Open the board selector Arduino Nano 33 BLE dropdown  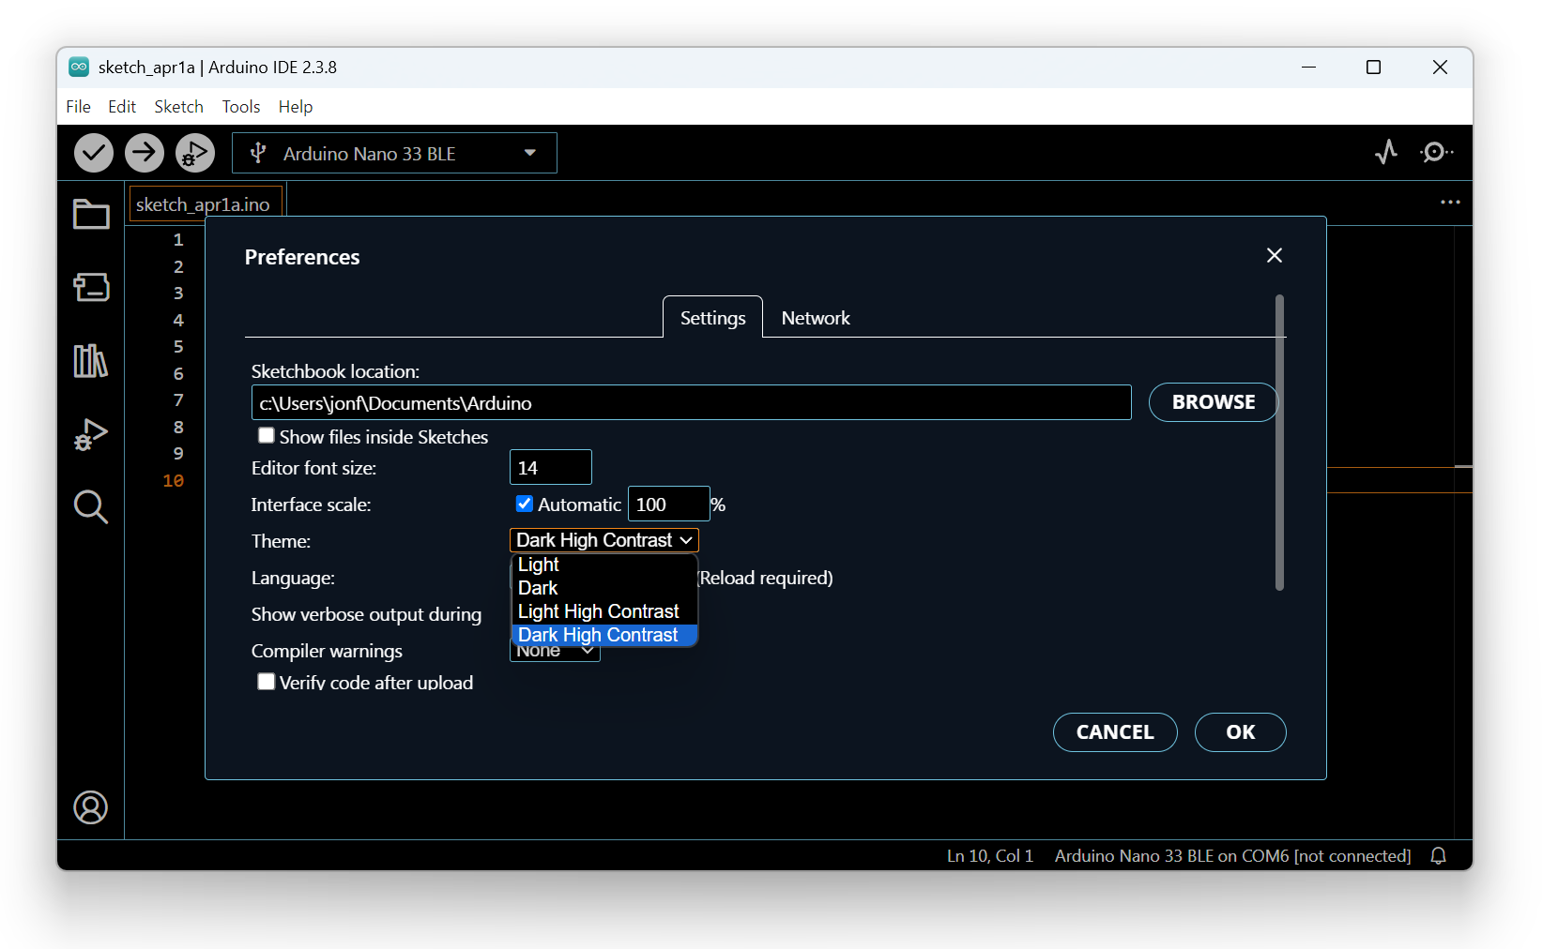pyautogui.click(x=394, y=153)
